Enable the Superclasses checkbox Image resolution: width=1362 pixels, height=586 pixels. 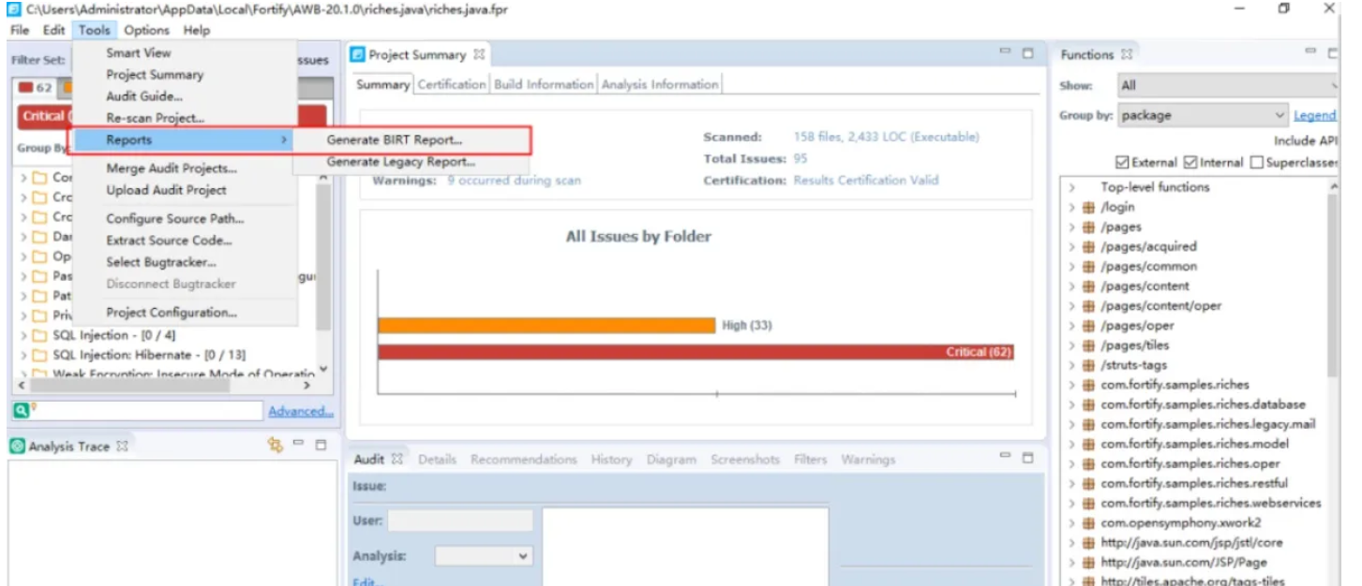point(1256,162)
